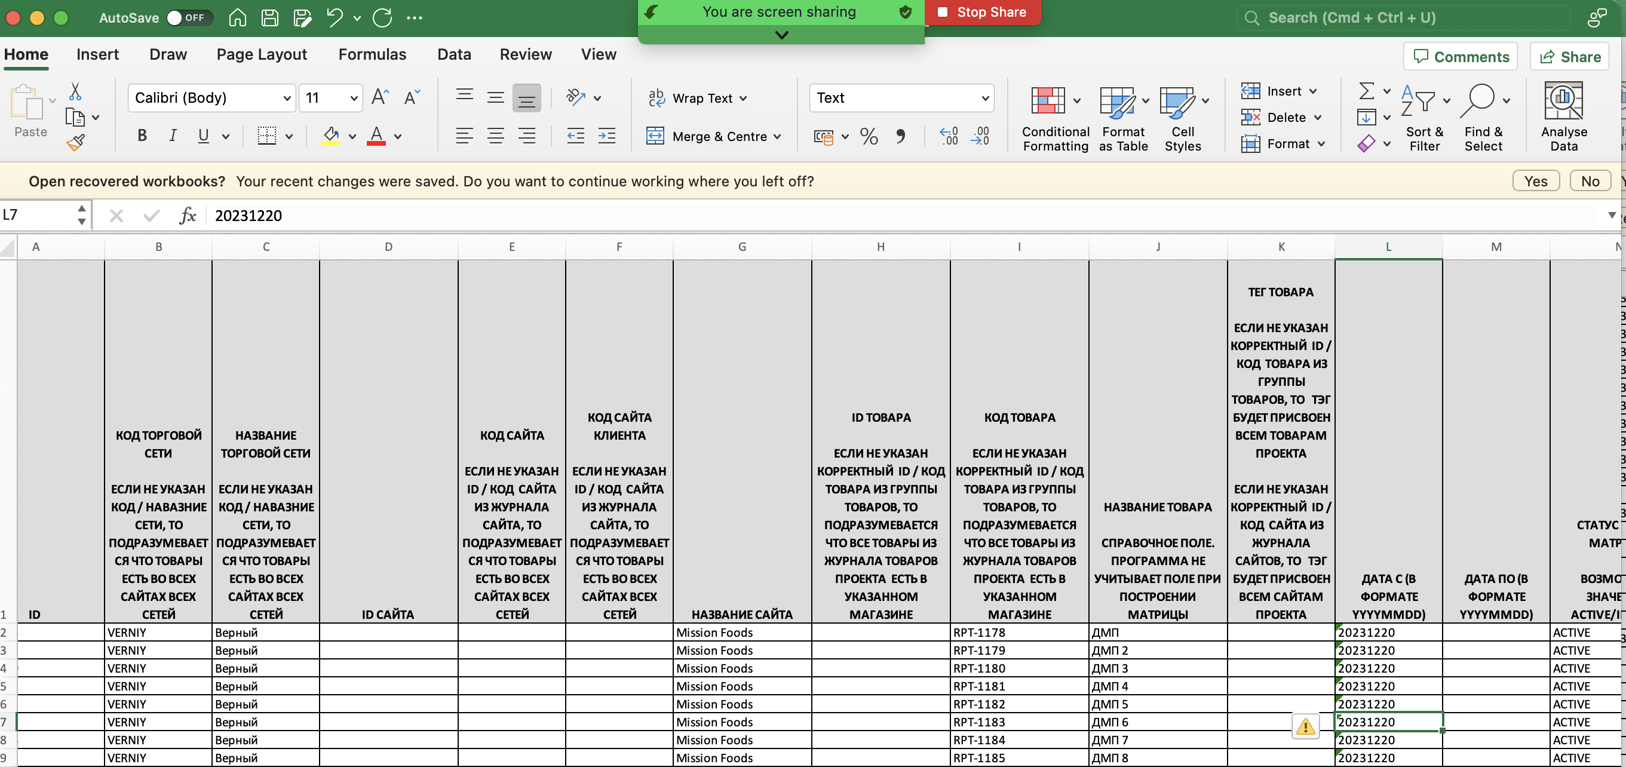Click the Decrease Indent icon

[x=575, y=135]
